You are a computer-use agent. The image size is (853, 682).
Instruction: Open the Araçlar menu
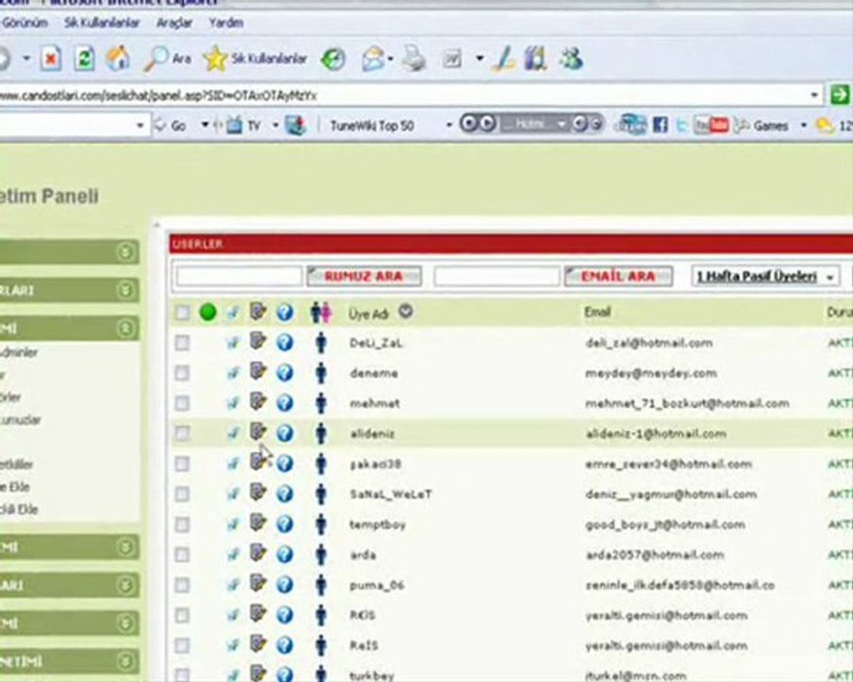(x=174, y=23)
